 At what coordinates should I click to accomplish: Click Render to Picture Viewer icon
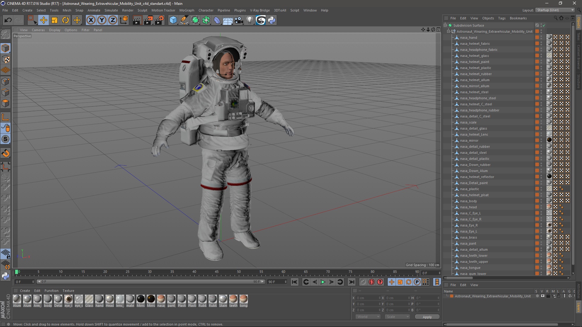tap(148, 20)
